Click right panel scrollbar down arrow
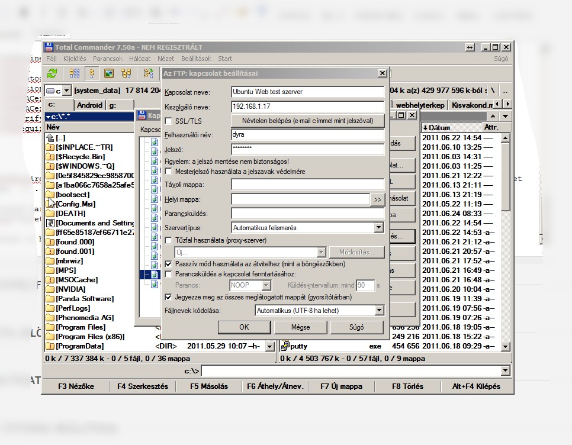This screenshot has height=445, width=572. [505, 346]
